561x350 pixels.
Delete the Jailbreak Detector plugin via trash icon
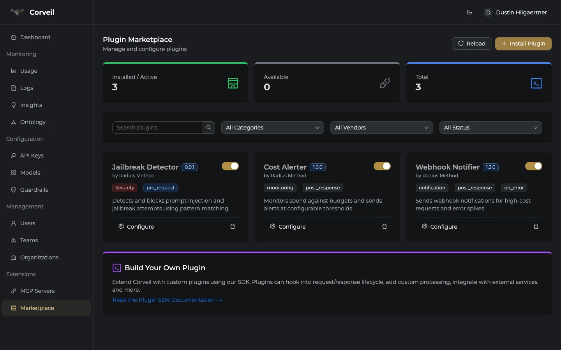click(x=233, y=227)
